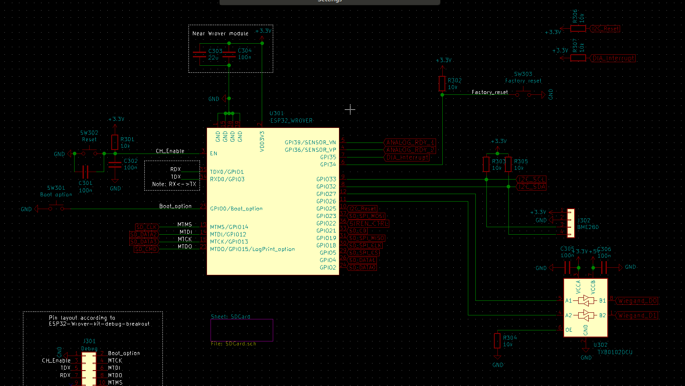
Task: Select the U301 ESP32_WROVER module symbol
Action: coord(273,201)
